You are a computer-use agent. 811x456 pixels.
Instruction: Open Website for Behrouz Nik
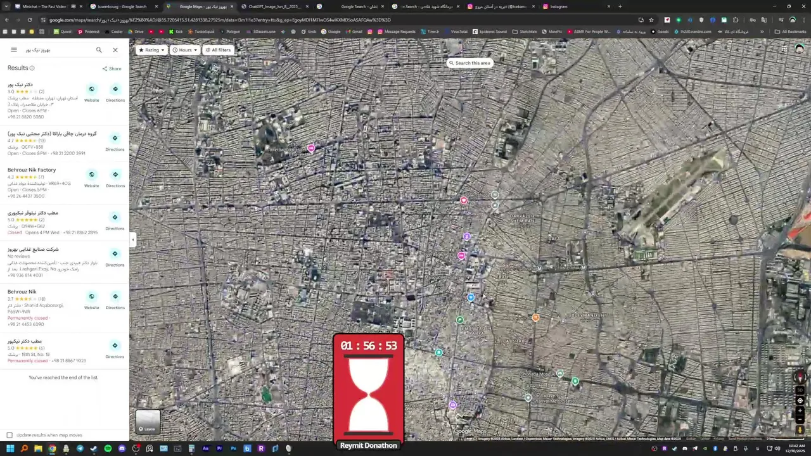[x=91, y=300]
